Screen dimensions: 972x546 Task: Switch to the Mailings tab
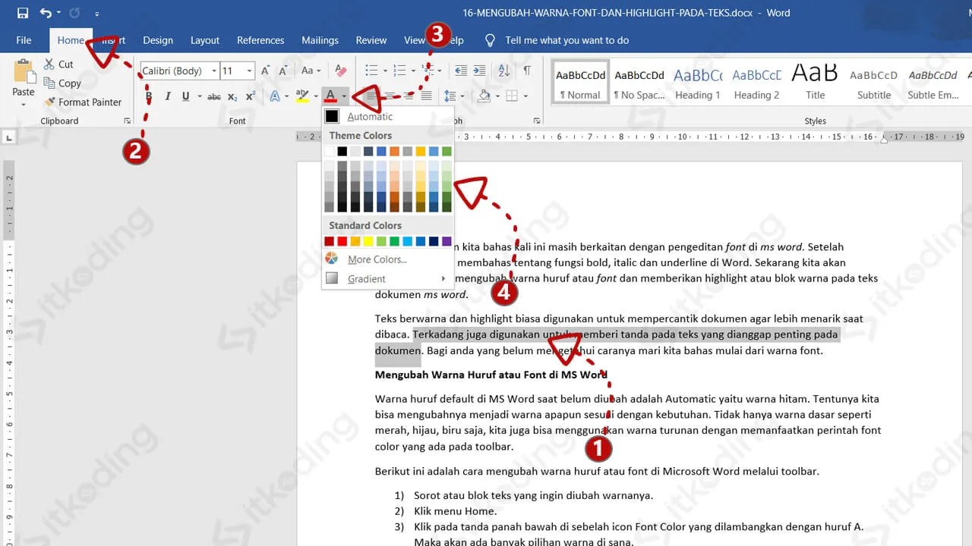[320, 40]
